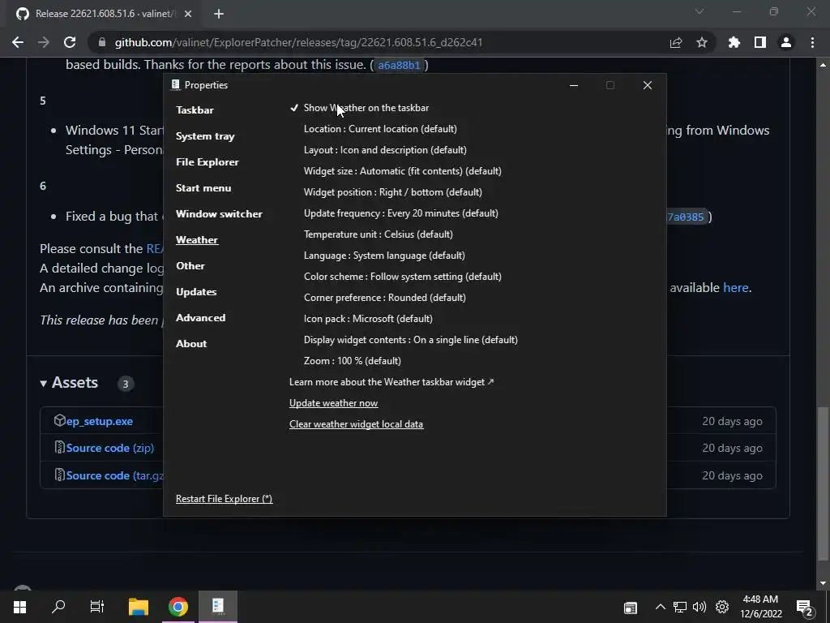Change the Widget position setting
Image resolution: width=830 pixels, height=623 pixels.
coord(393,192)
